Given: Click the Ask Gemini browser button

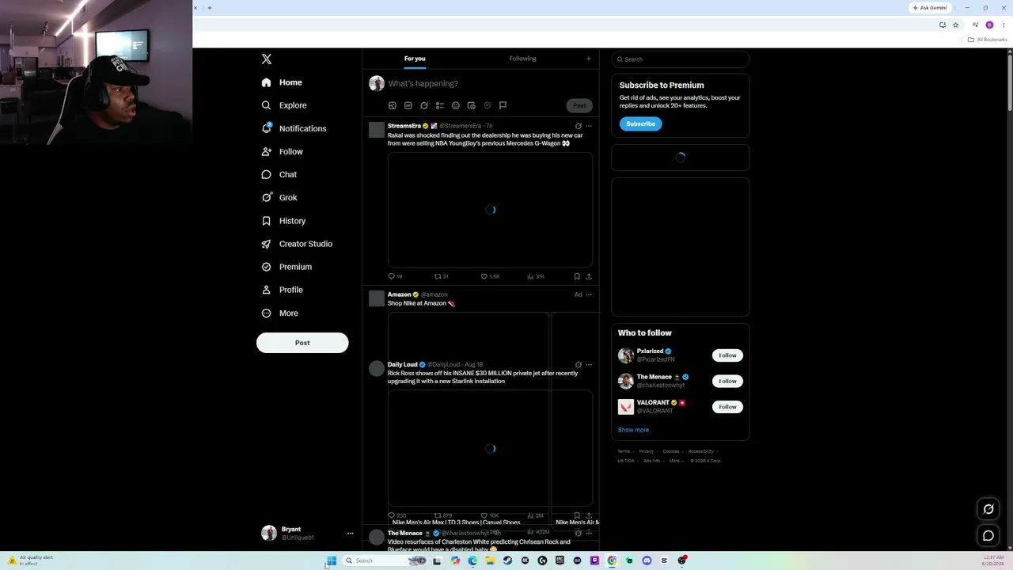Looking at the screenshot, I should (929, 8).
